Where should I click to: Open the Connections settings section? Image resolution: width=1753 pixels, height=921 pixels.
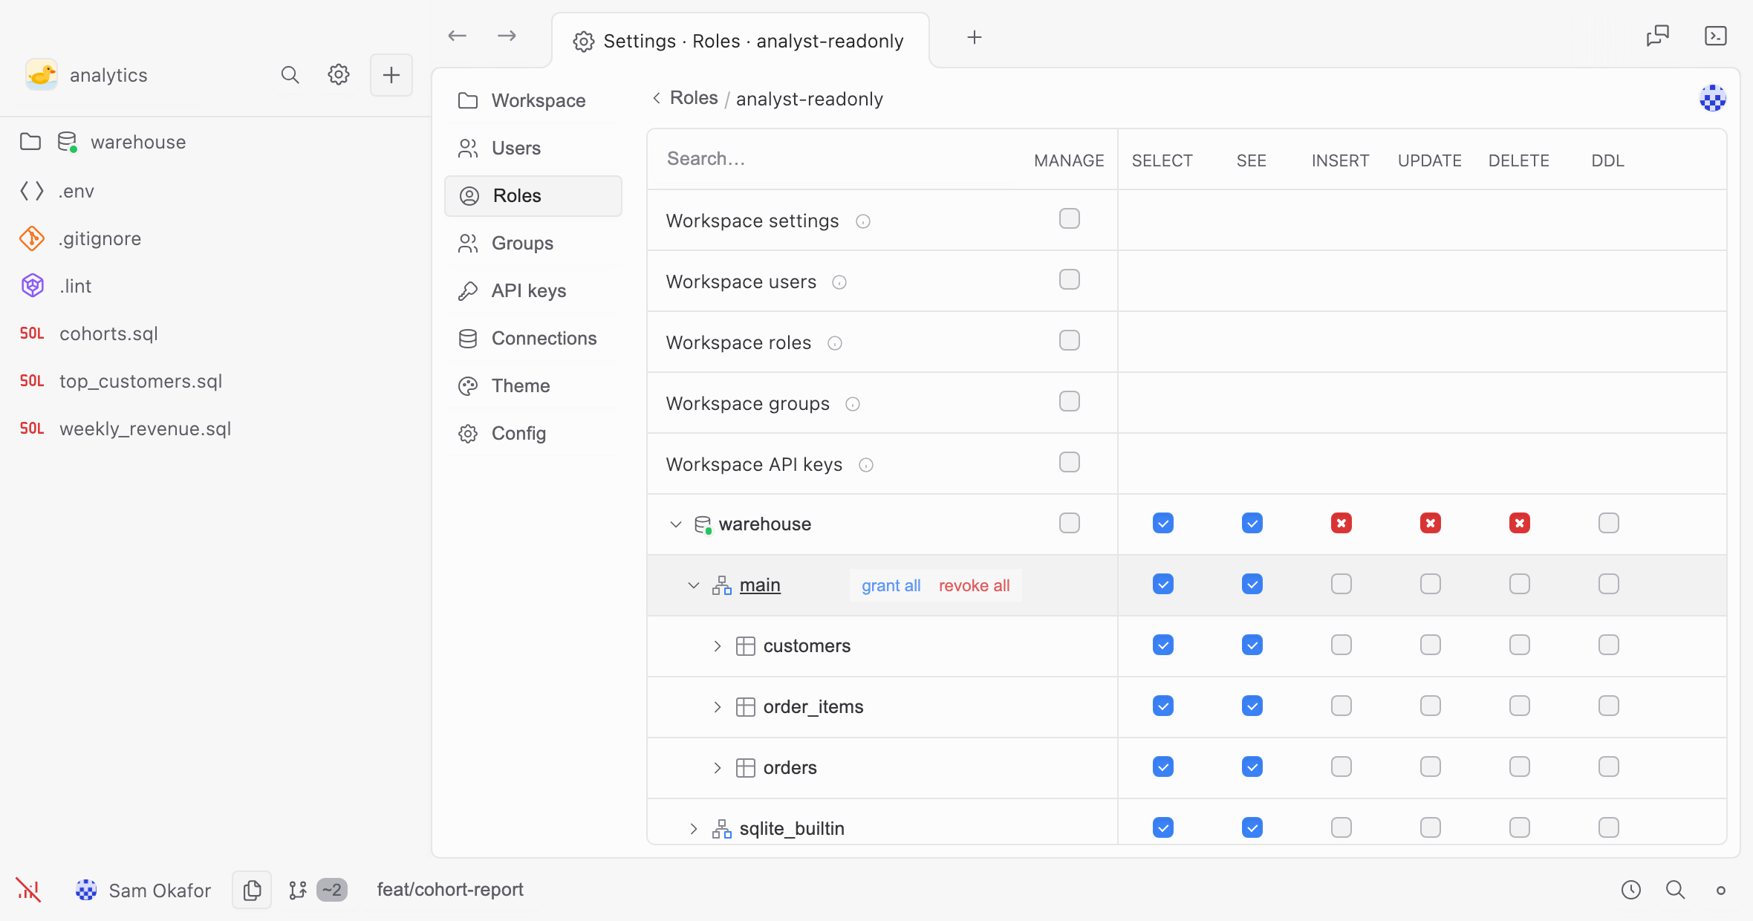[533, 338]
